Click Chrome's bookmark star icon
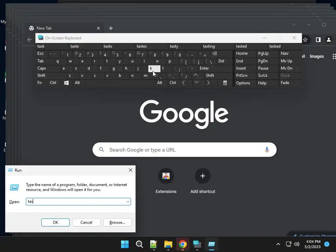The width and height of the screenshot is (336, 252). click(x=305, y=40)
